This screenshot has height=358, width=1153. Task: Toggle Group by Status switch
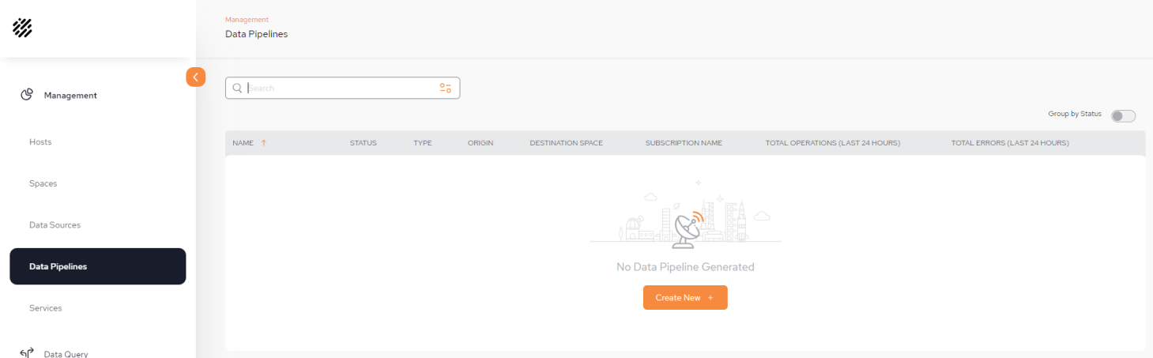click(1123, 116)
